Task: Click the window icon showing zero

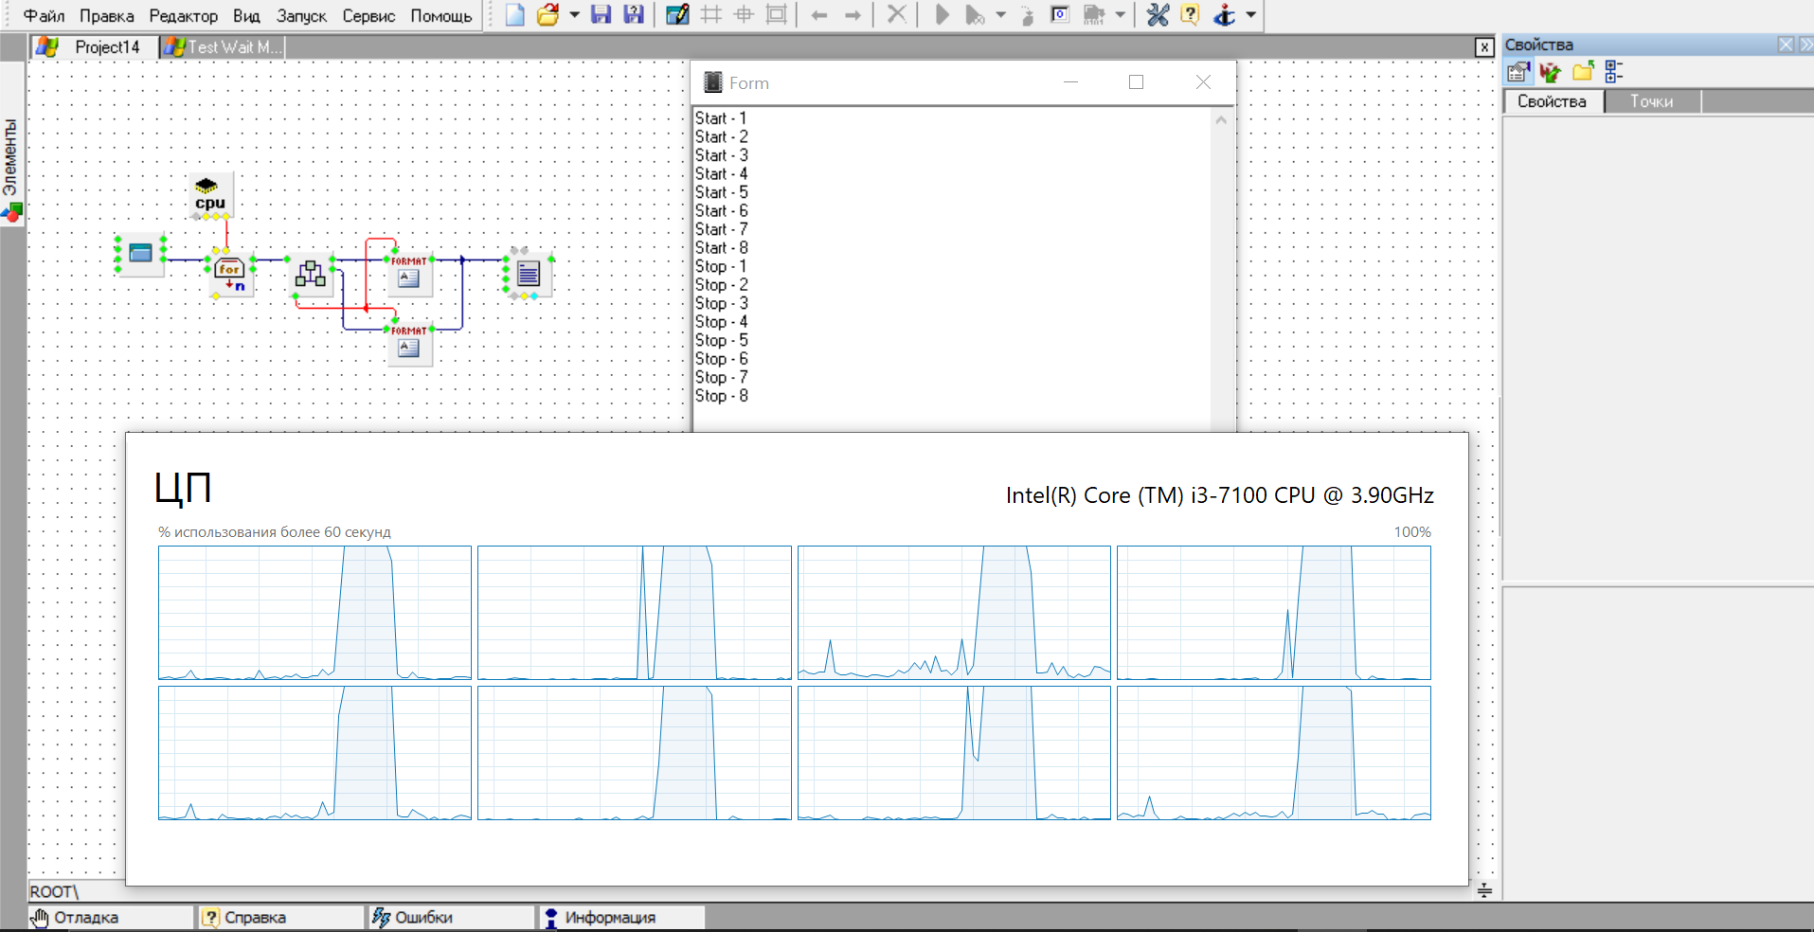Action: (1060, 15)
